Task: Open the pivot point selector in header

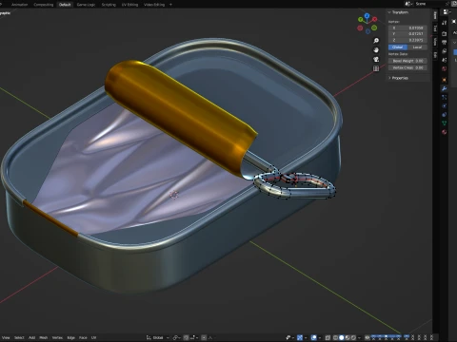Action: 176,337
